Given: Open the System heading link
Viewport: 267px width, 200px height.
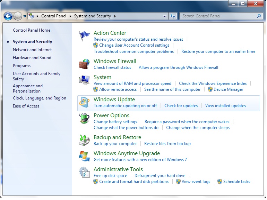Looking at the screenshot, I should 102,77.
